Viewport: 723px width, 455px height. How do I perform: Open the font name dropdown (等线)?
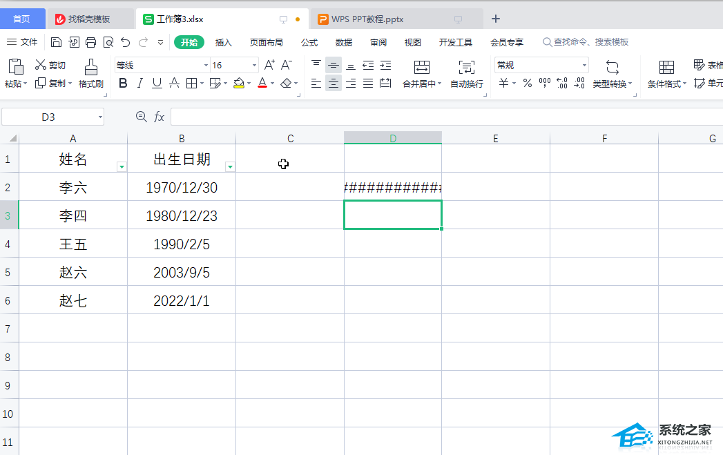pyautogui.click(x=206, y=66)
